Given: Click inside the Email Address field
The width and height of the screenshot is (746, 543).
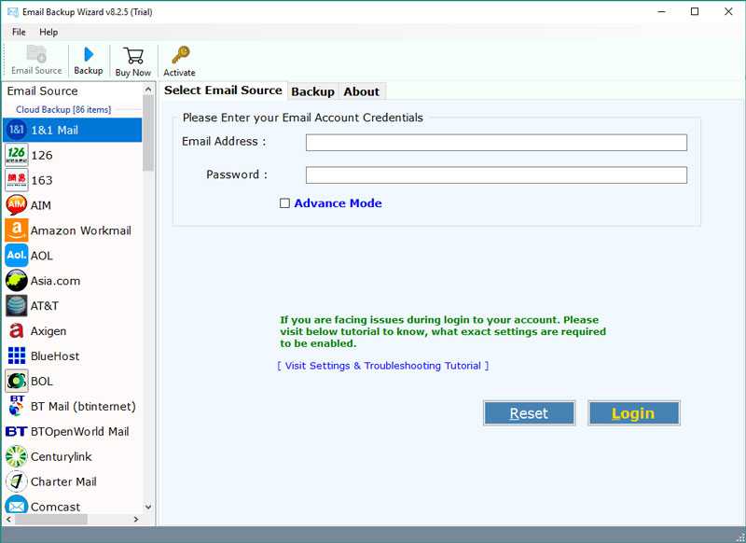Looking at the screenshot, I should click(496, 142).
